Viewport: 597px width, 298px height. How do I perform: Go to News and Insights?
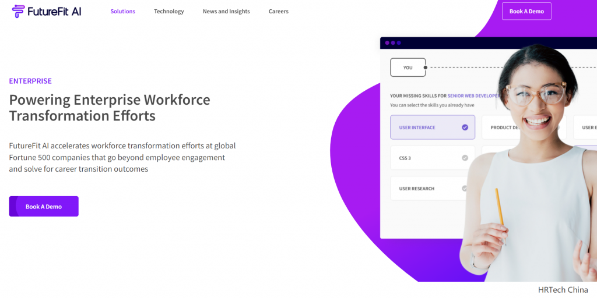pos(226,12)
